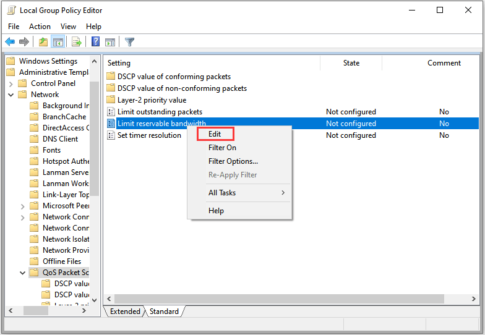485x335 pixels.
Task: Click folder icon of DSCP value of non-conforming packets
Action: pos(111,88)
